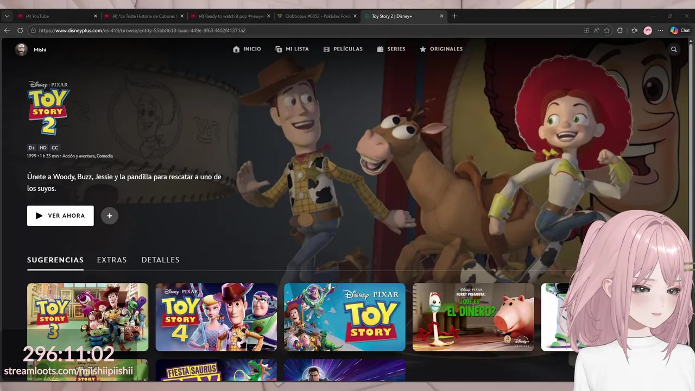Open the browser extensions icon
Viewport: 695px width, 391px height.
click(620, 30)
